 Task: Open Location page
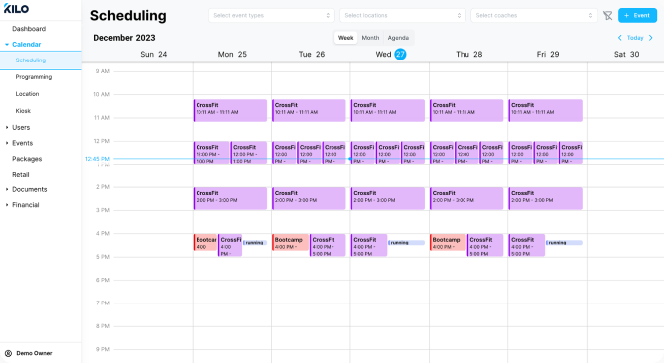tap(27, 94)
